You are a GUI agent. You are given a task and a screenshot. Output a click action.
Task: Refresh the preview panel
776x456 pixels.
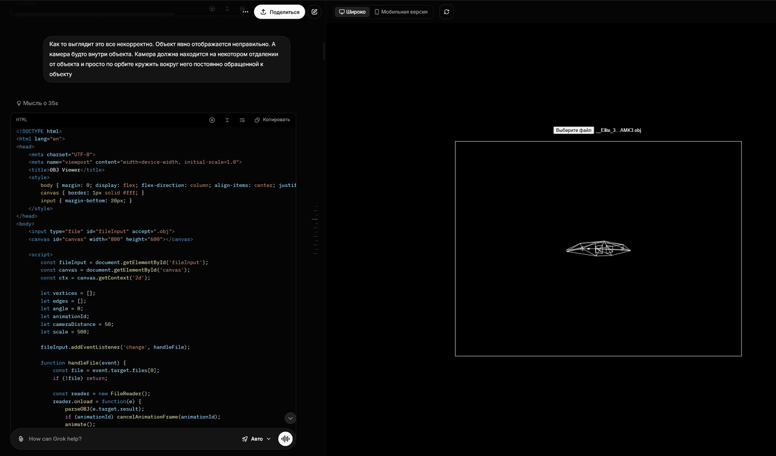point(446,12)
